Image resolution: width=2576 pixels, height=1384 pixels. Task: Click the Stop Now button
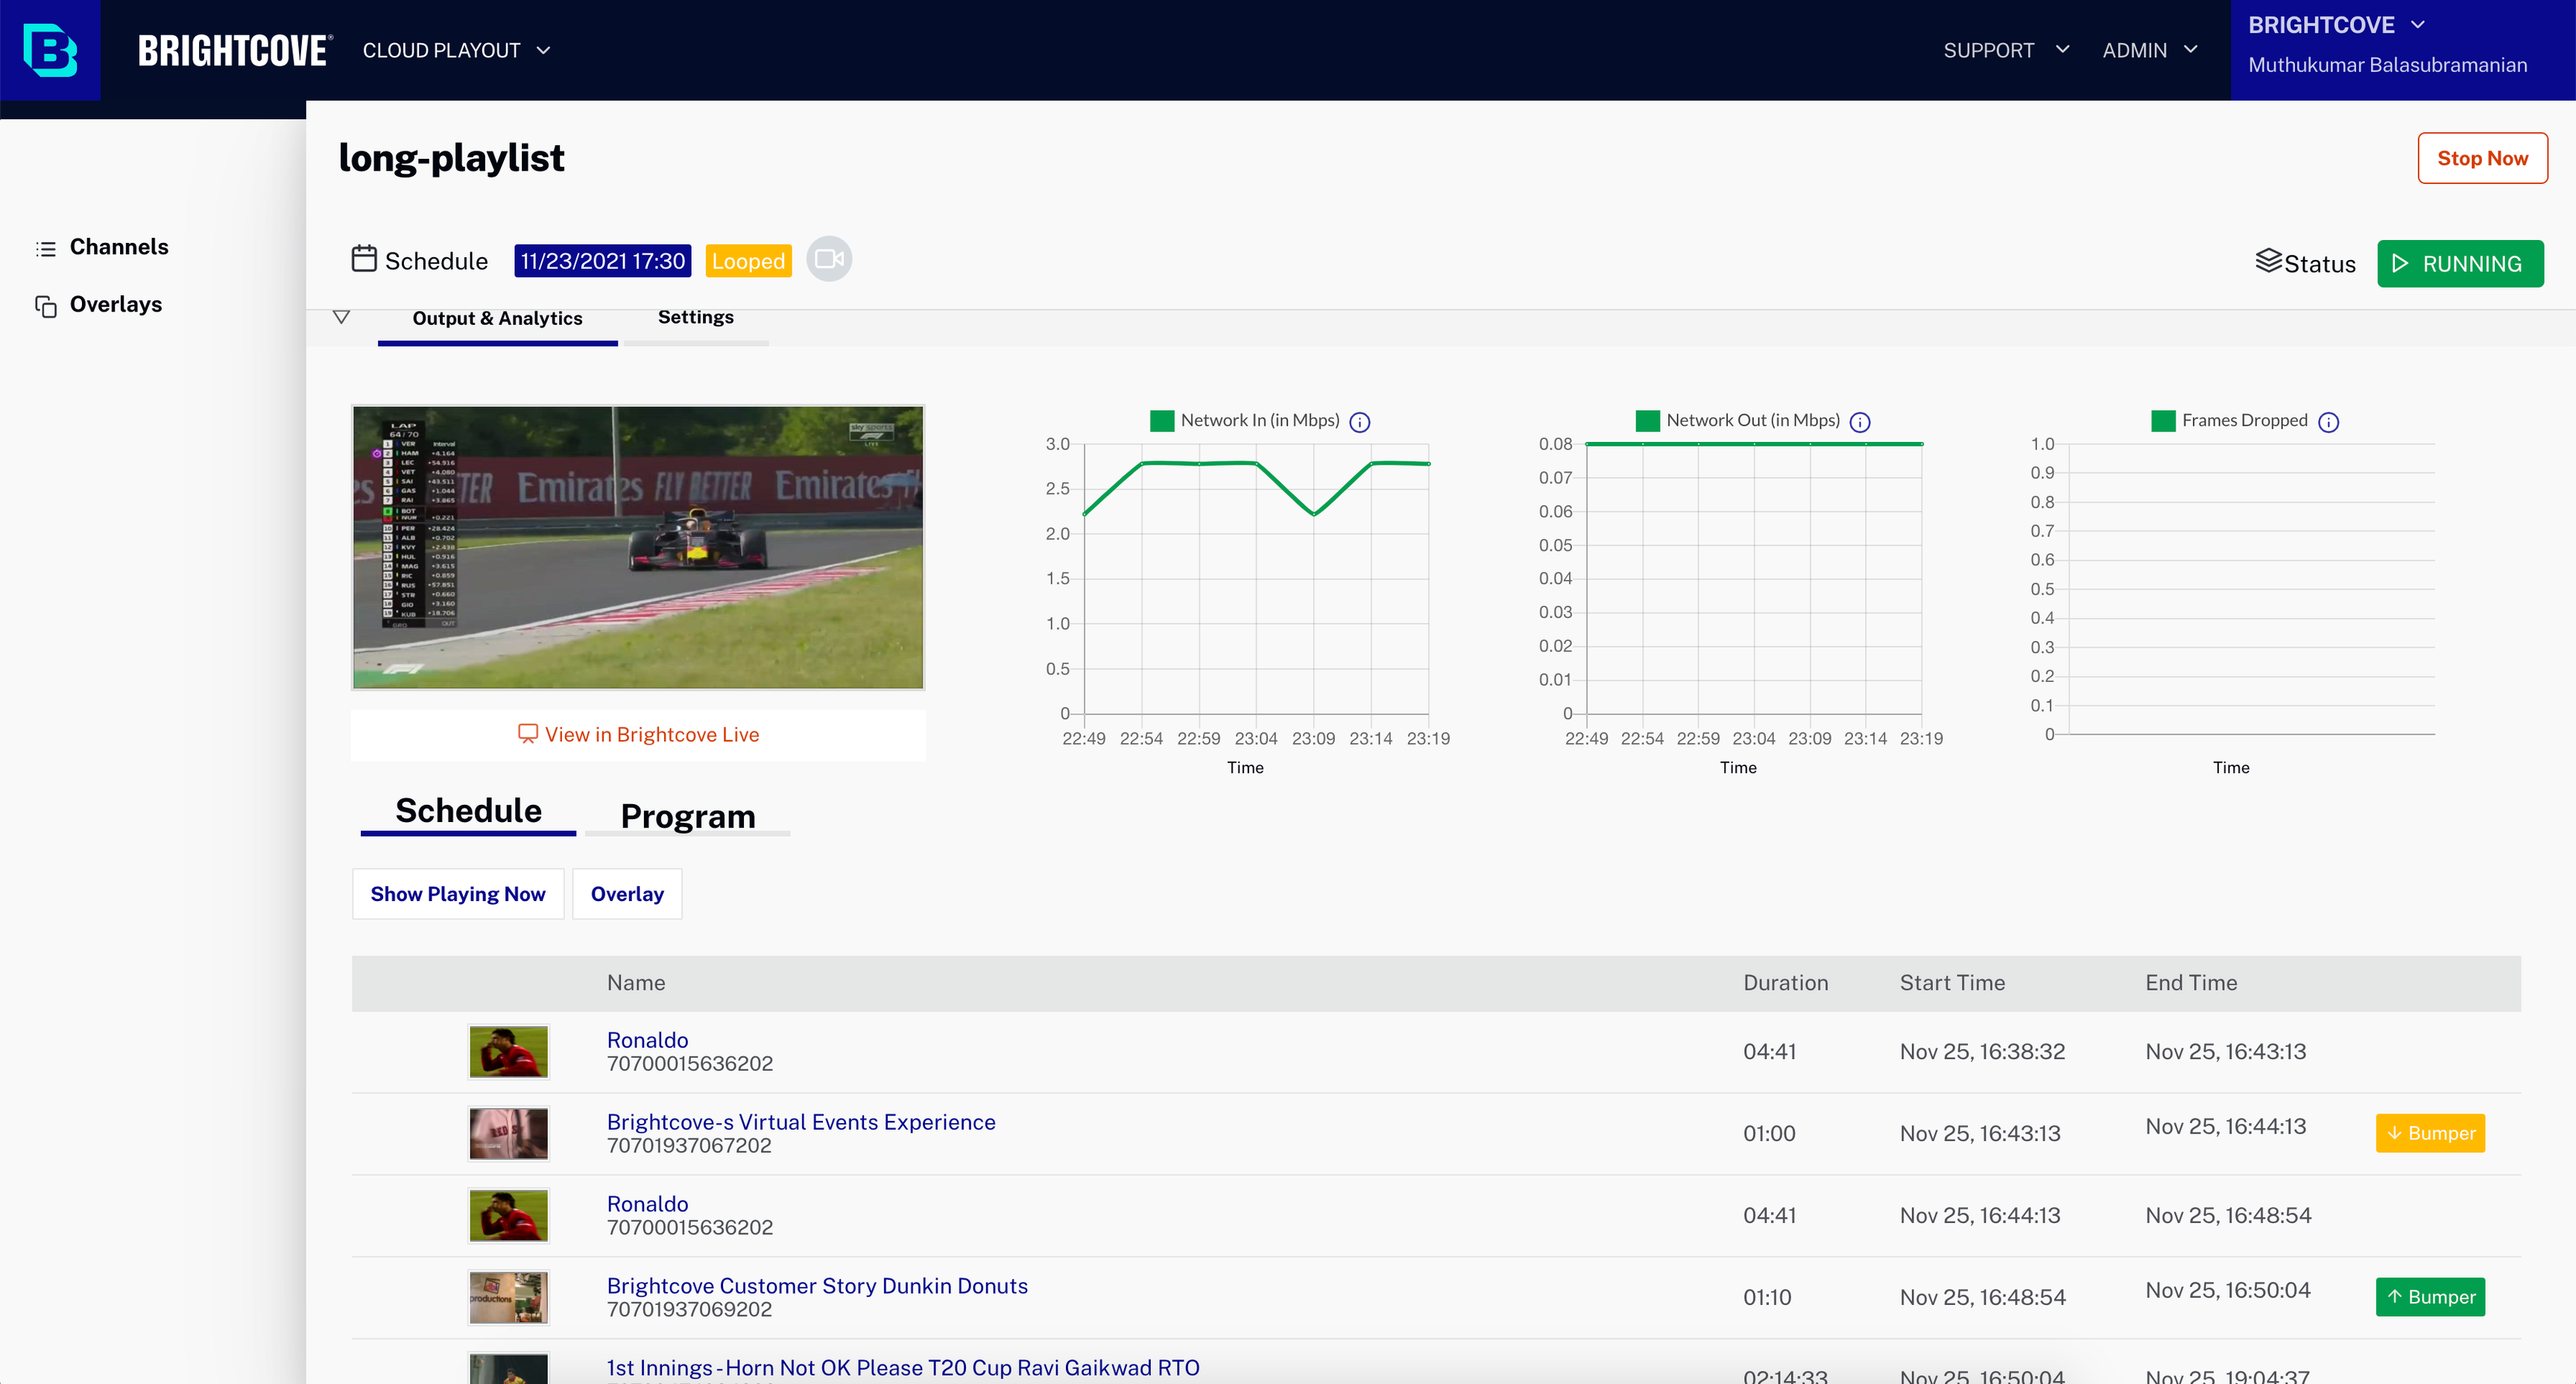(2482, 158)
